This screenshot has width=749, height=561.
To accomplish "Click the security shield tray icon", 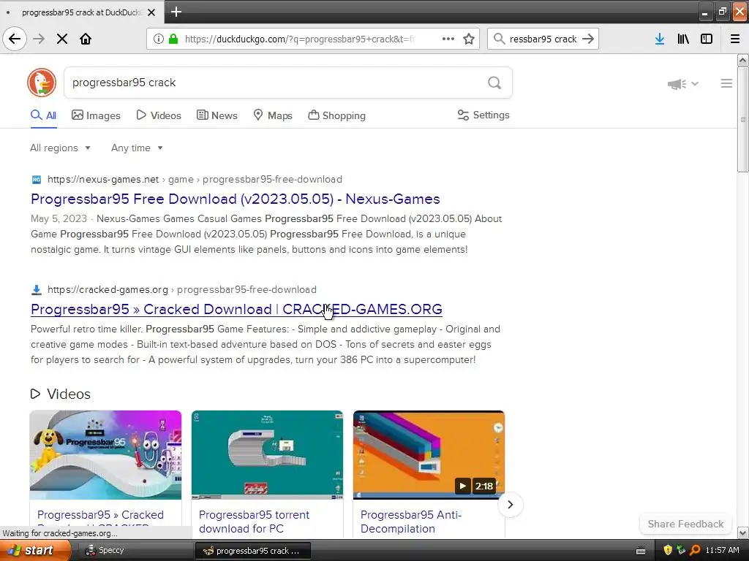I will pos(668,550).
